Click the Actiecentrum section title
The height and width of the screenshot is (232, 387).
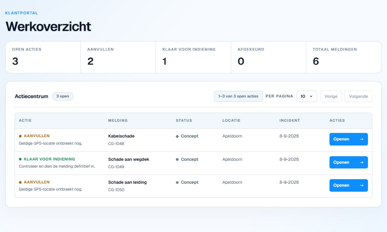tap(31, 96)
